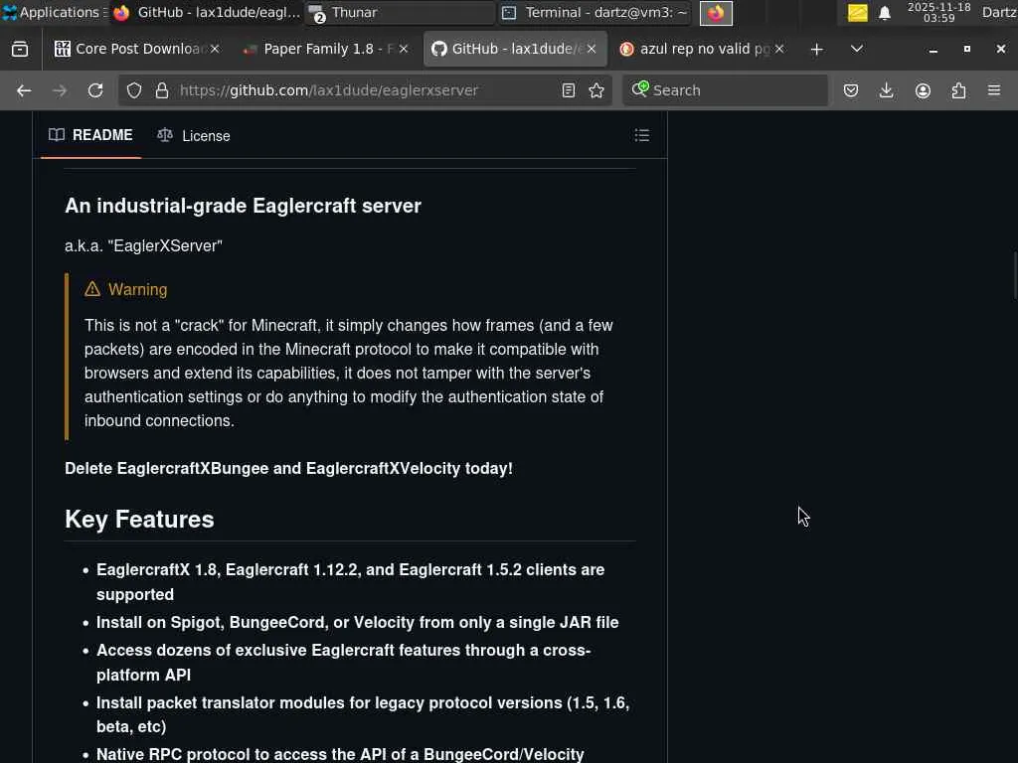This screenshot has height=763, width=1018.
Task: Go back to the previous page
Action: (x=24, y=90)
